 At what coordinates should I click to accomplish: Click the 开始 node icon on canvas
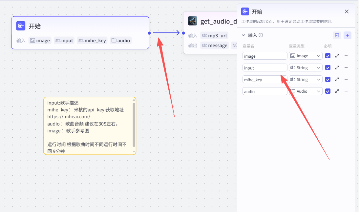pyautogui.click(x=21, y=26)
